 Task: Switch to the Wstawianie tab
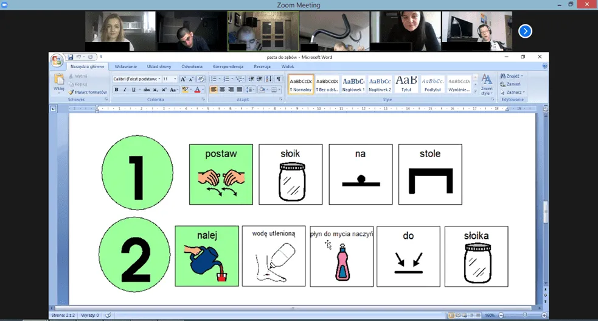pos(125,66)
